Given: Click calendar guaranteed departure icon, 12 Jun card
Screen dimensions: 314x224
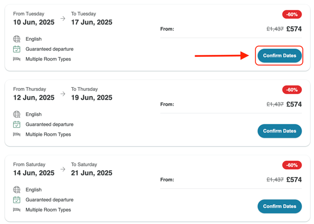Looking at the screenshot, I should (17, 124).
